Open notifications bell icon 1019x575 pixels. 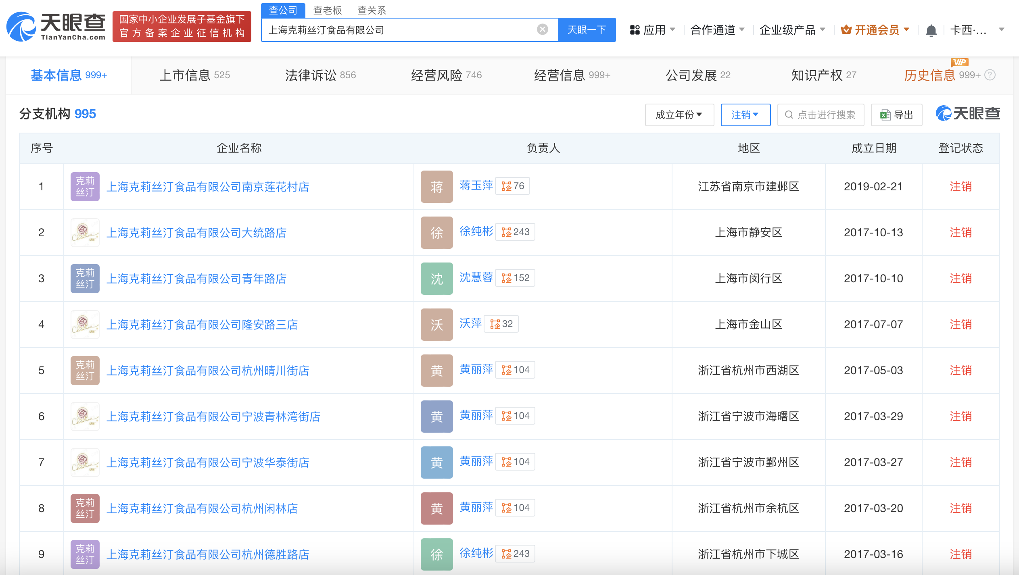click(x=931, y=30)
